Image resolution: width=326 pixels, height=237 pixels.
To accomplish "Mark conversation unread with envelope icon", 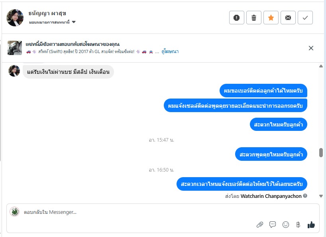I will pyautogui.click(x=288, y=18).
